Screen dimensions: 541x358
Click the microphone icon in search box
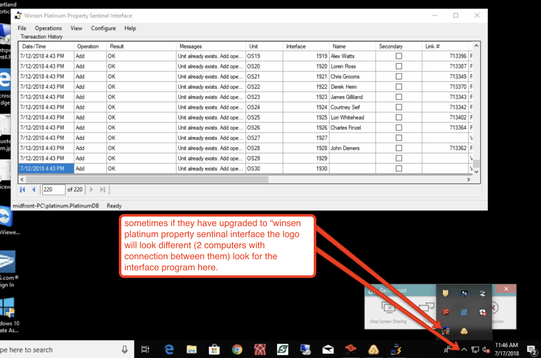pyautogui.click(x=124, y=349)
